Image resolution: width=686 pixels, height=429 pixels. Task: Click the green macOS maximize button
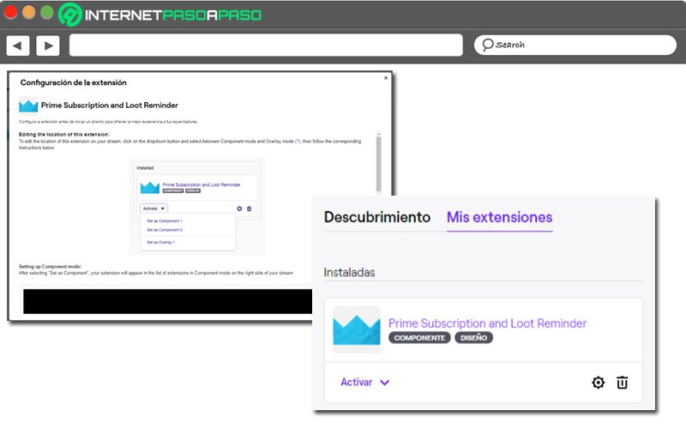(47, 12)
